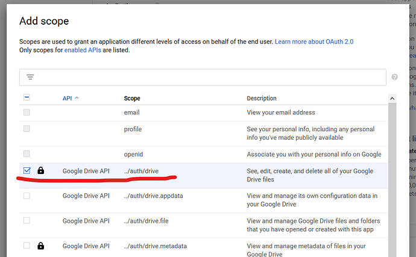416x257 pixels.
Task: Click the API column sort arrow
Action: 77,98
